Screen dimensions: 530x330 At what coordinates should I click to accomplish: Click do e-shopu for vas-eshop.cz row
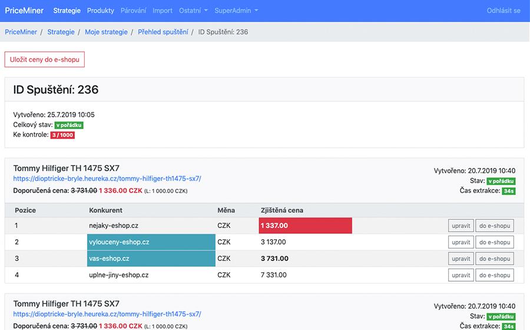(x=495, y=259)
